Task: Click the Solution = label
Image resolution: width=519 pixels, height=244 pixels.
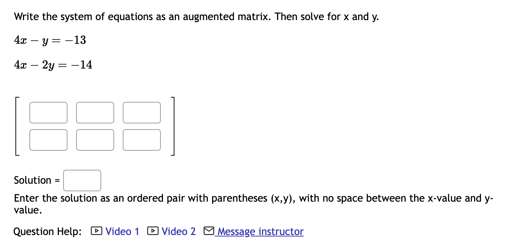Action: (x=36, y=180)
